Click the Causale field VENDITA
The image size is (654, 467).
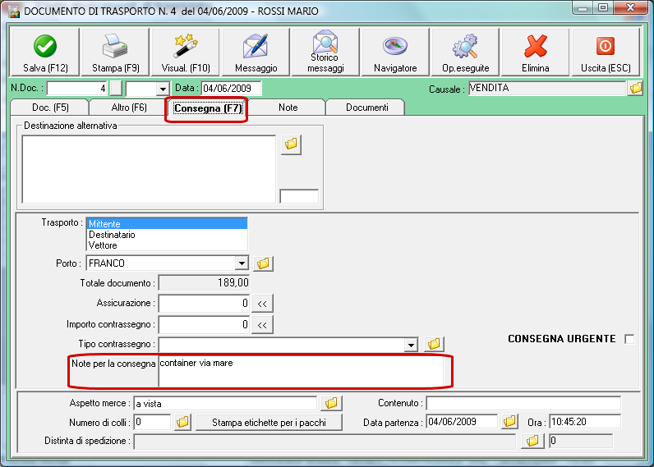pyautogui.click(x=547, y=88)
